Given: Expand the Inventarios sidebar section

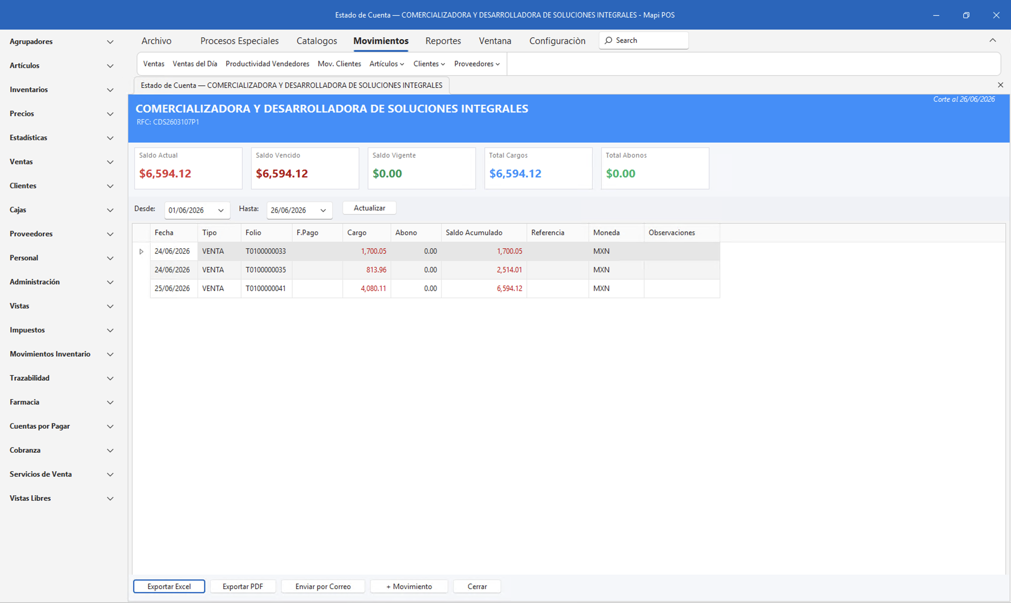Looking at the screenshot, I should [110, 90].
